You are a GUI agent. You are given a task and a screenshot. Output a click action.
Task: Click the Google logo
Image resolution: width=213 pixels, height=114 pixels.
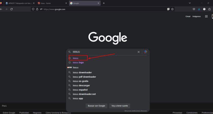pos(108,38)
